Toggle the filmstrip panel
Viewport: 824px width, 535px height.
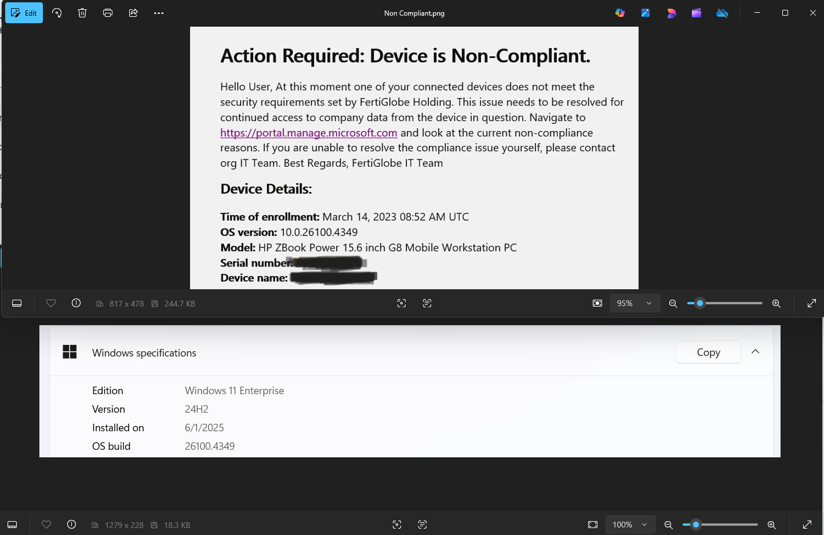coord(17,303)
